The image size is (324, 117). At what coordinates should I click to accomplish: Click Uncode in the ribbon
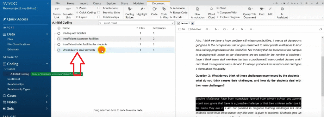coord(176,17)
